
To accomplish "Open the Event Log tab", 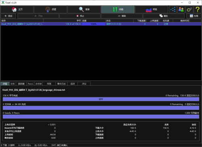I will click(61, 84).
